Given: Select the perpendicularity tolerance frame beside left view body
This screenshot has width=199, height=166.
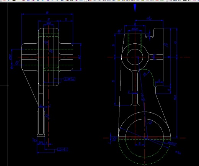Looking at the screenshot, I should (x=70, y=79).
